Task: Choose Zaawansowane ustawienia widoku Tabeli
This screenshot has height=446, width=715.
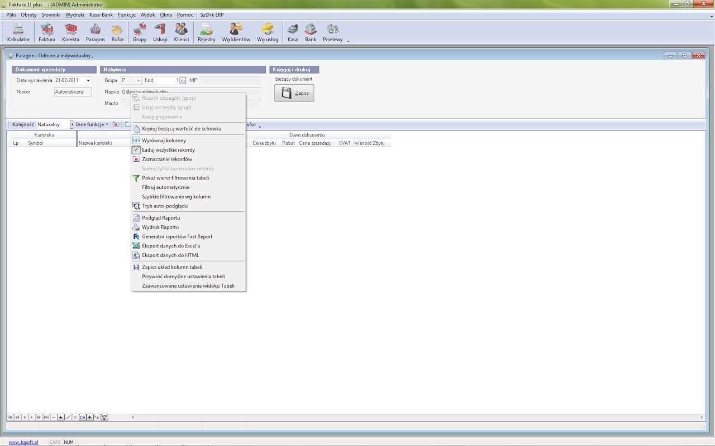Action: [x=188, y=286]
